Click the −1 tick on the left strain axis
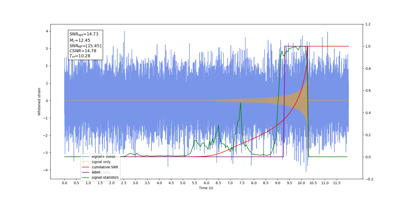 [x=46, y=118]
